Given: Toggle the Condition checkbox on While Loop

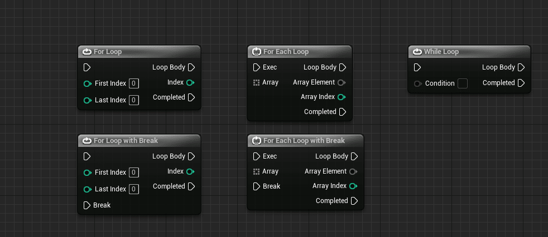Looking at the screenshot, I should (x=463, y=83).
